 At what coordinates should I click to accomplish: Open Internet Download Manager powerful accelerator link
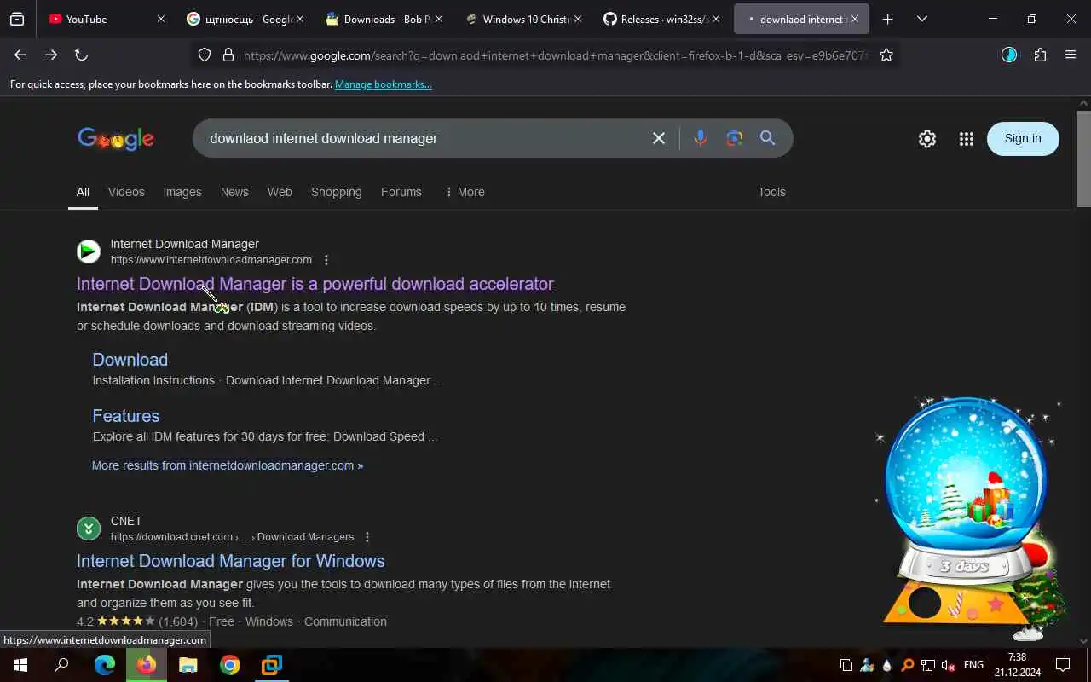pyautogui.click(x=315, y=284)
